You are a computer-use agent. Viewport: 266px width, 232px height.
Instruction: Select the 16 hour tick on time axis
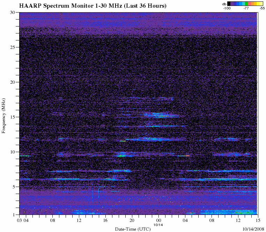[x=105, y=220]
